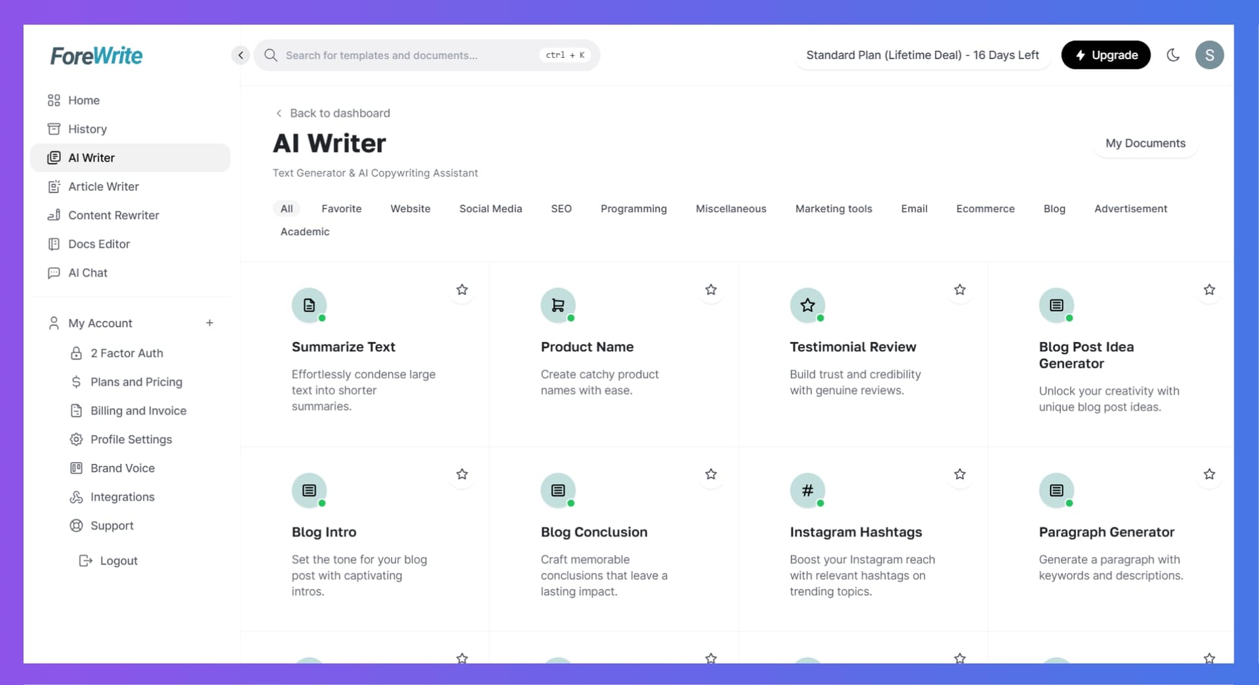
Task: Click the Content Rewriter sidebar icon
Action: (54, 215)
